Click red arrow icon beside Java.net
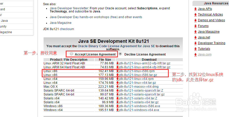Screen dimensions: 229x117 click(x=195, y=38)
